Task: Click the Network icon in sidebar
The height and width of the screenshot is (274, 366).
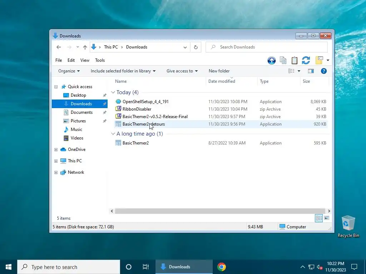Action: [63, 172]
